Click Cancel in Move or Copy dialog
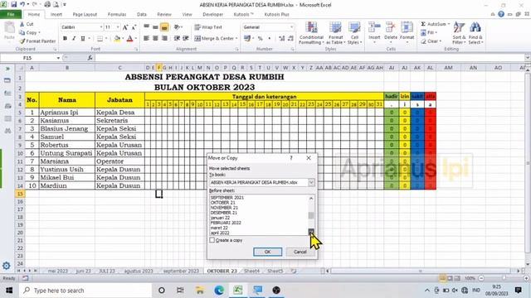 pos(300,252)
